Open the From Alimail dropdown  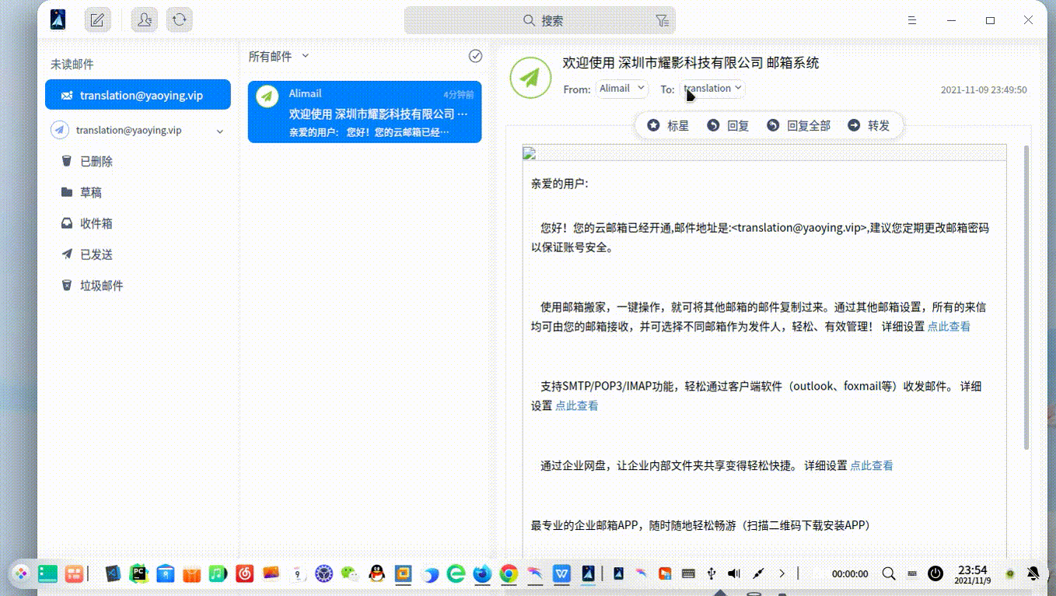pyautogui.click(x=621, y=89)
